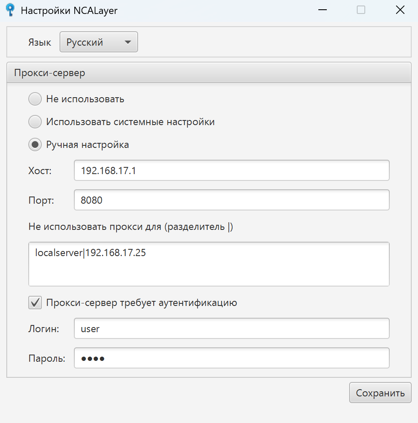Click the Хост: label
The width and height of the screenshot is (418, 423).
40,171
